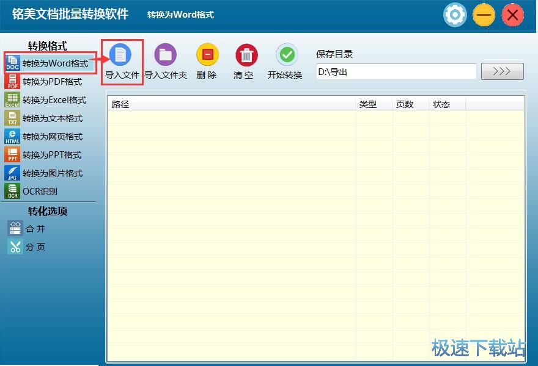
Task: Click the 合并 merge icon
Action: [15, 228]
